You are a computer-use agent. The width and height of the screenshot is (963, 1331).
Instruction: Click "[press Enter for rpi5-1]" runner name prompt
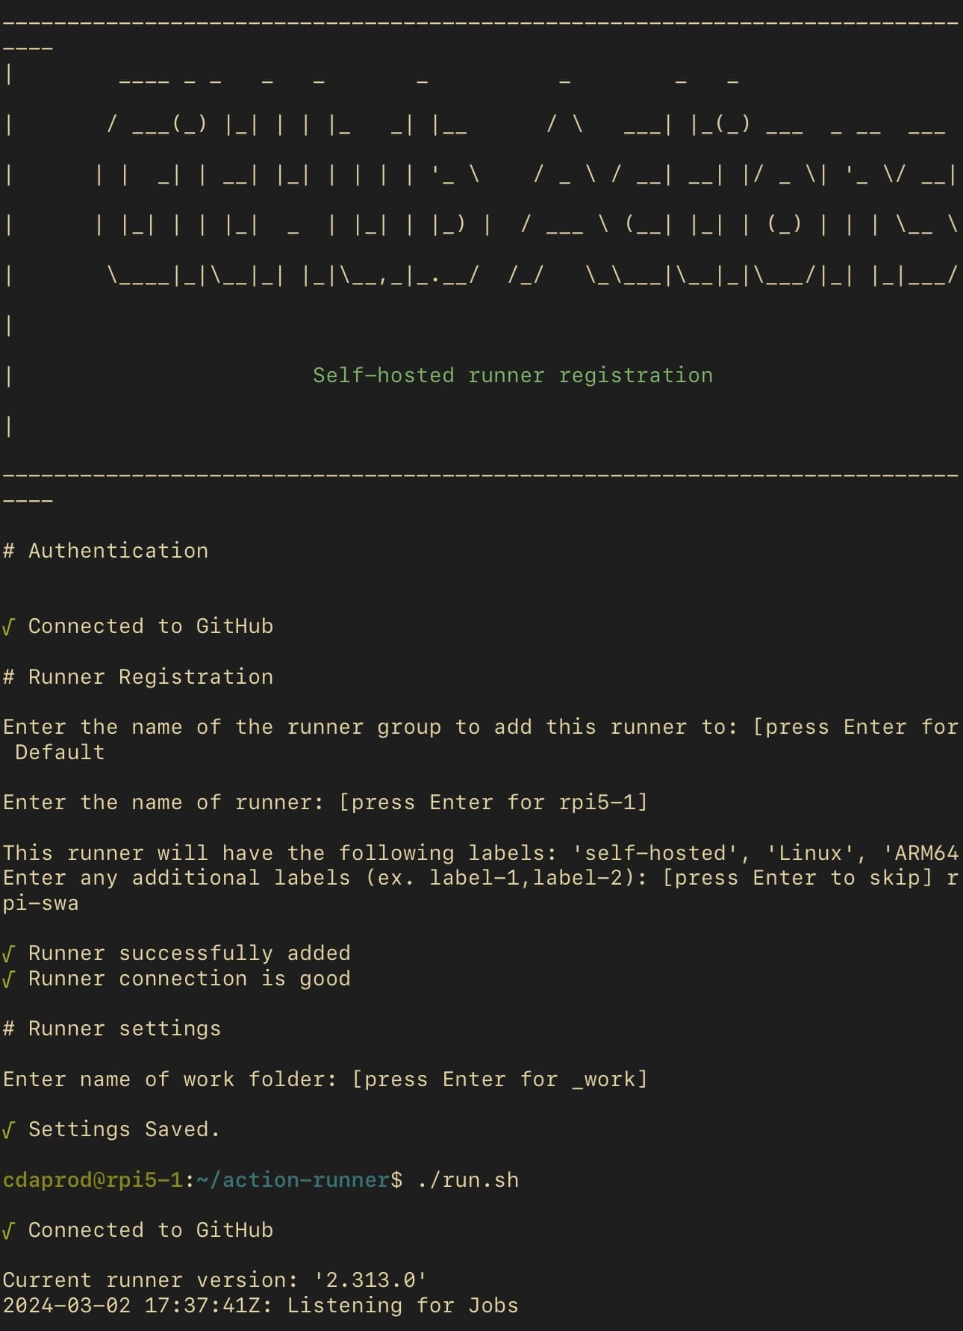(493, 802)
